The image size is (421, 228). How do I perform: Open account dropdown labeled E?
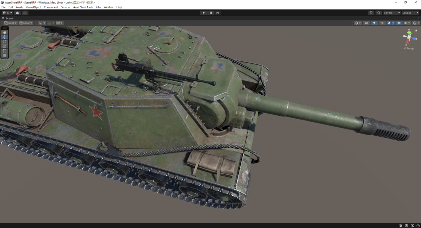click(7, 13)
